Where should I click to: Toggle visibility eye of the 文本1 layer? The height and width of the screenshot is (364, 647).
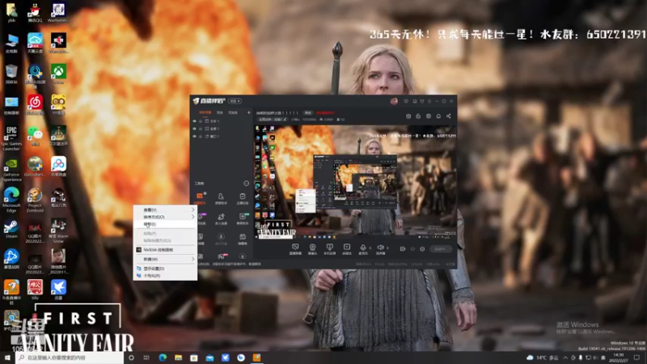tap(194, 121)
